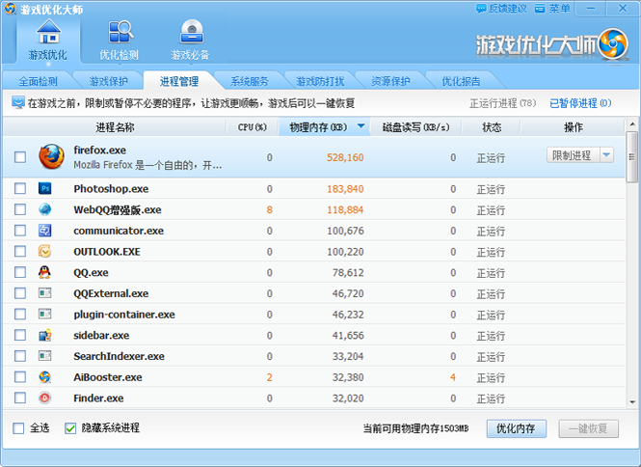Click the 优化内存 button
Screen dimensions: 641x467
point(517,428)
